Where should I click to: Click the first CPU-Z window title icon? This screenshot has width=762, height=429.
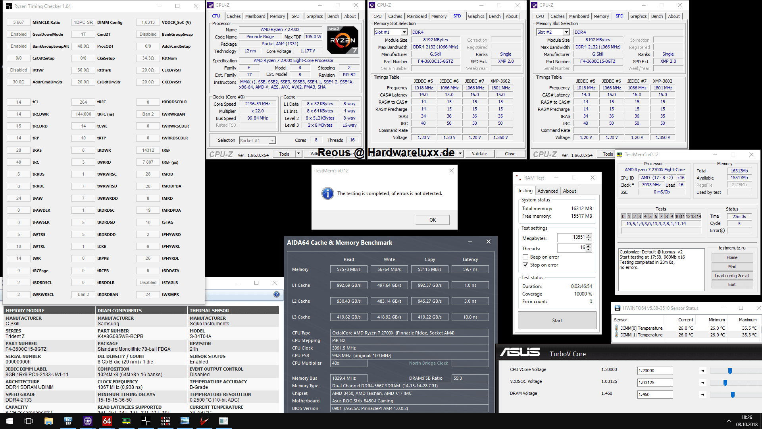click(x=210, y=5)
